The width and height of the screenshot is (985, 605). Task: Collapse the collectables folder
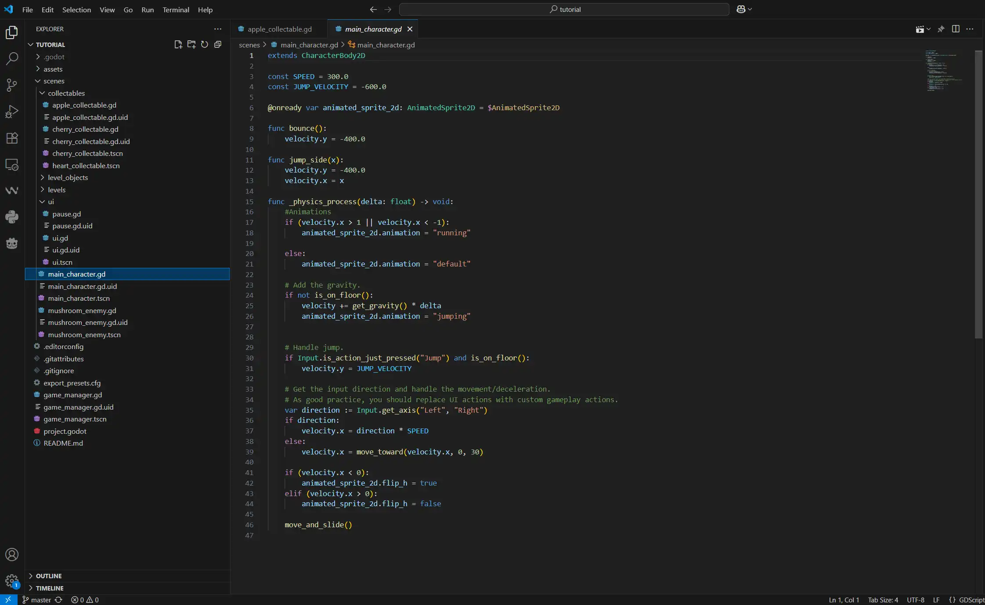click(66, 93)
